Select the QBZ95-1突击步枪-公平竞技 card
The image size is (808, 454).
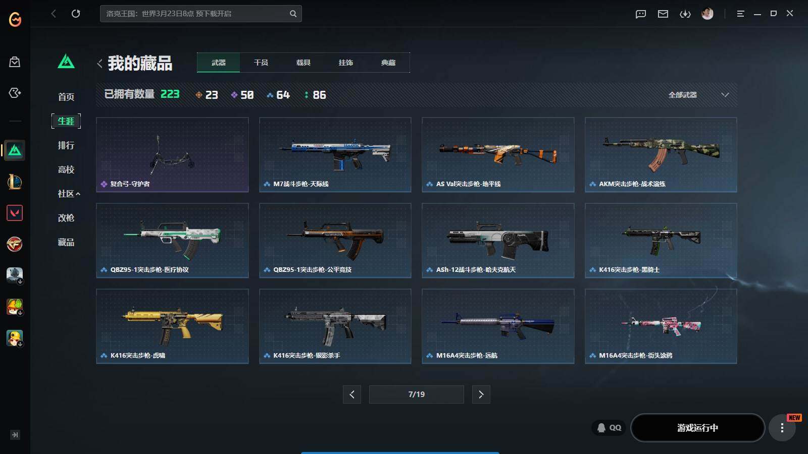click(x=335, y=241)
